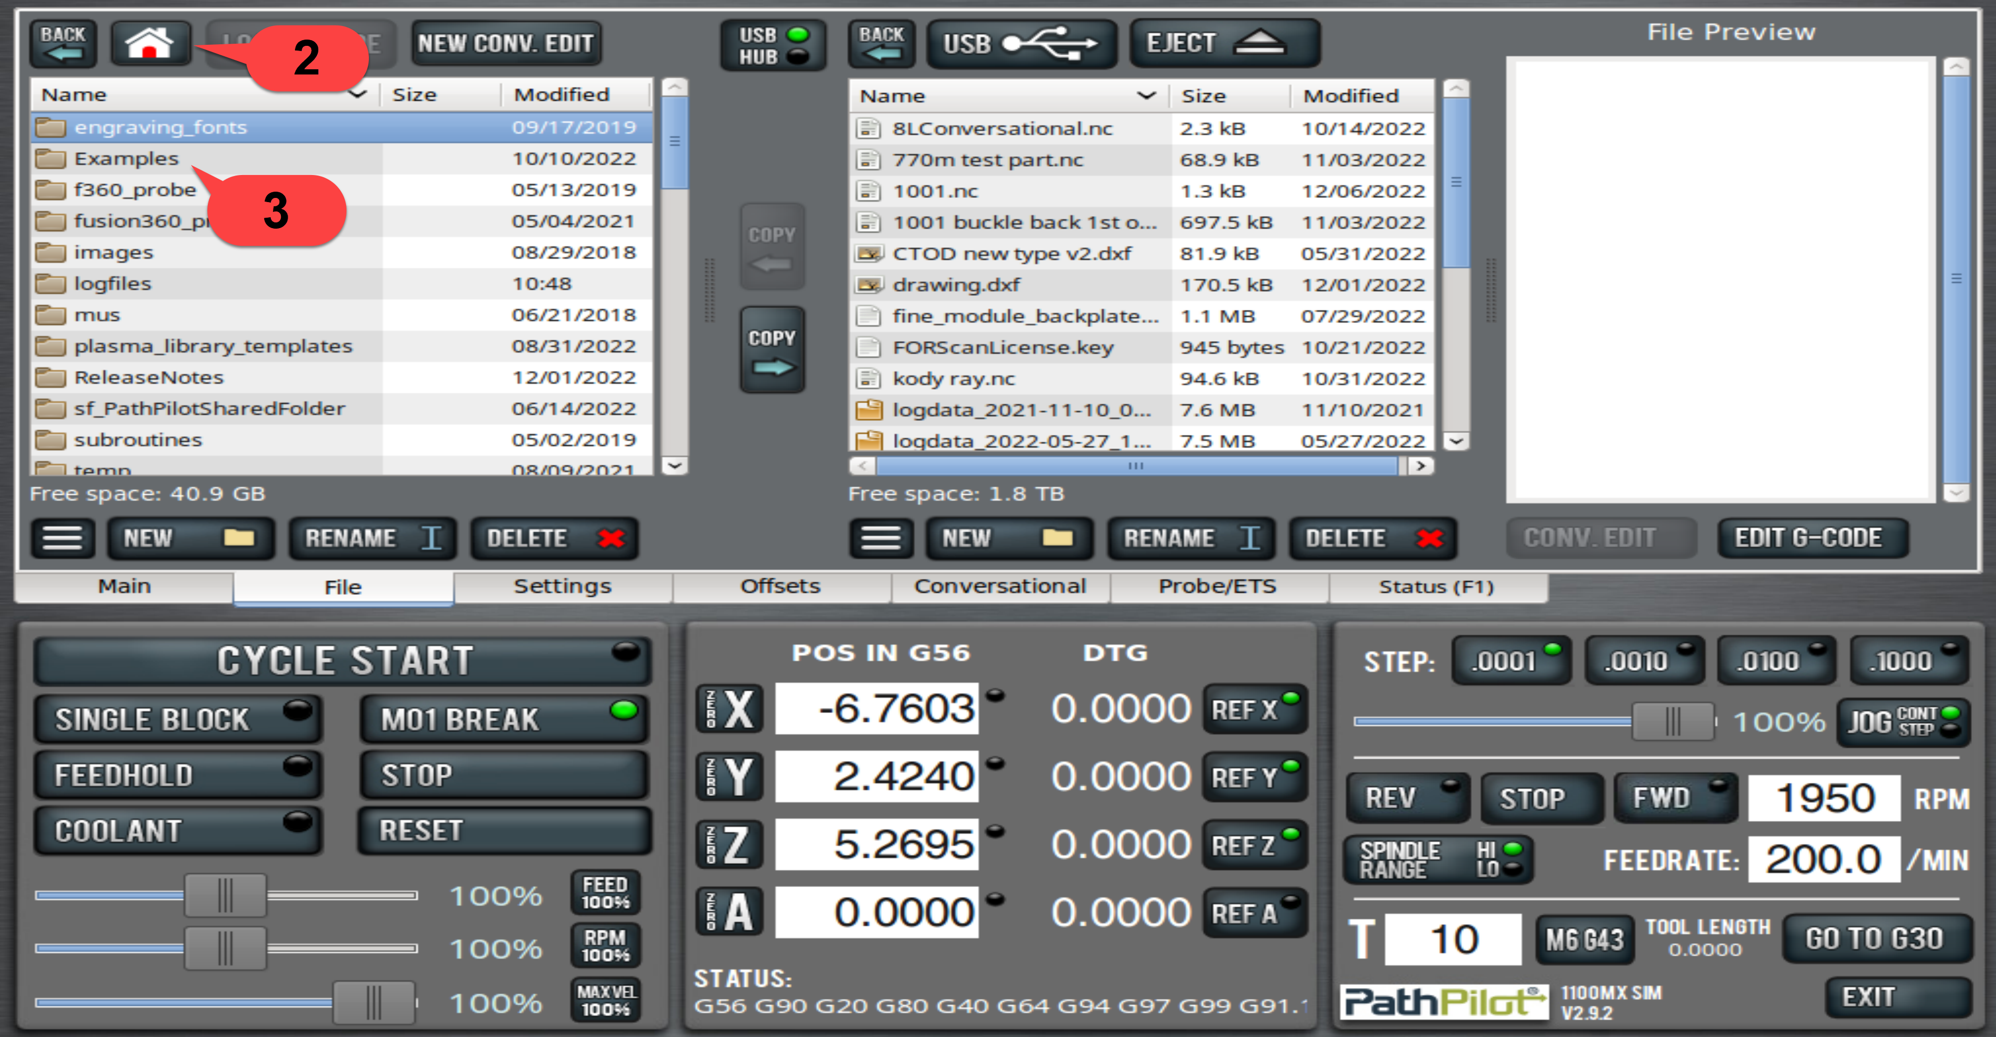
Task: Sort USB file list by Name
Action: coord(1007,96)
